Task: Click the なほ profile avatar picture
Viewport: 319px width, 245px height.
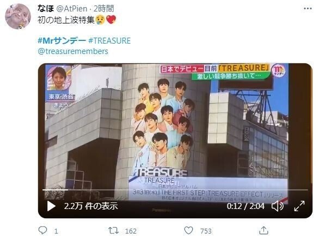Action: (18, 16)
